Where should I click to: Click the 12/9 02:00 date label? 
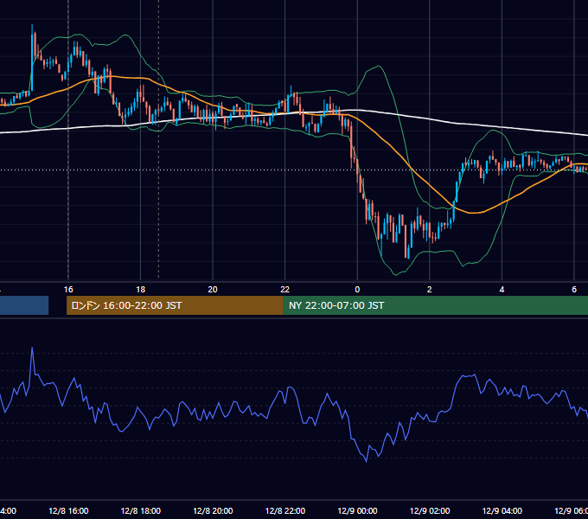coord(430,510)
